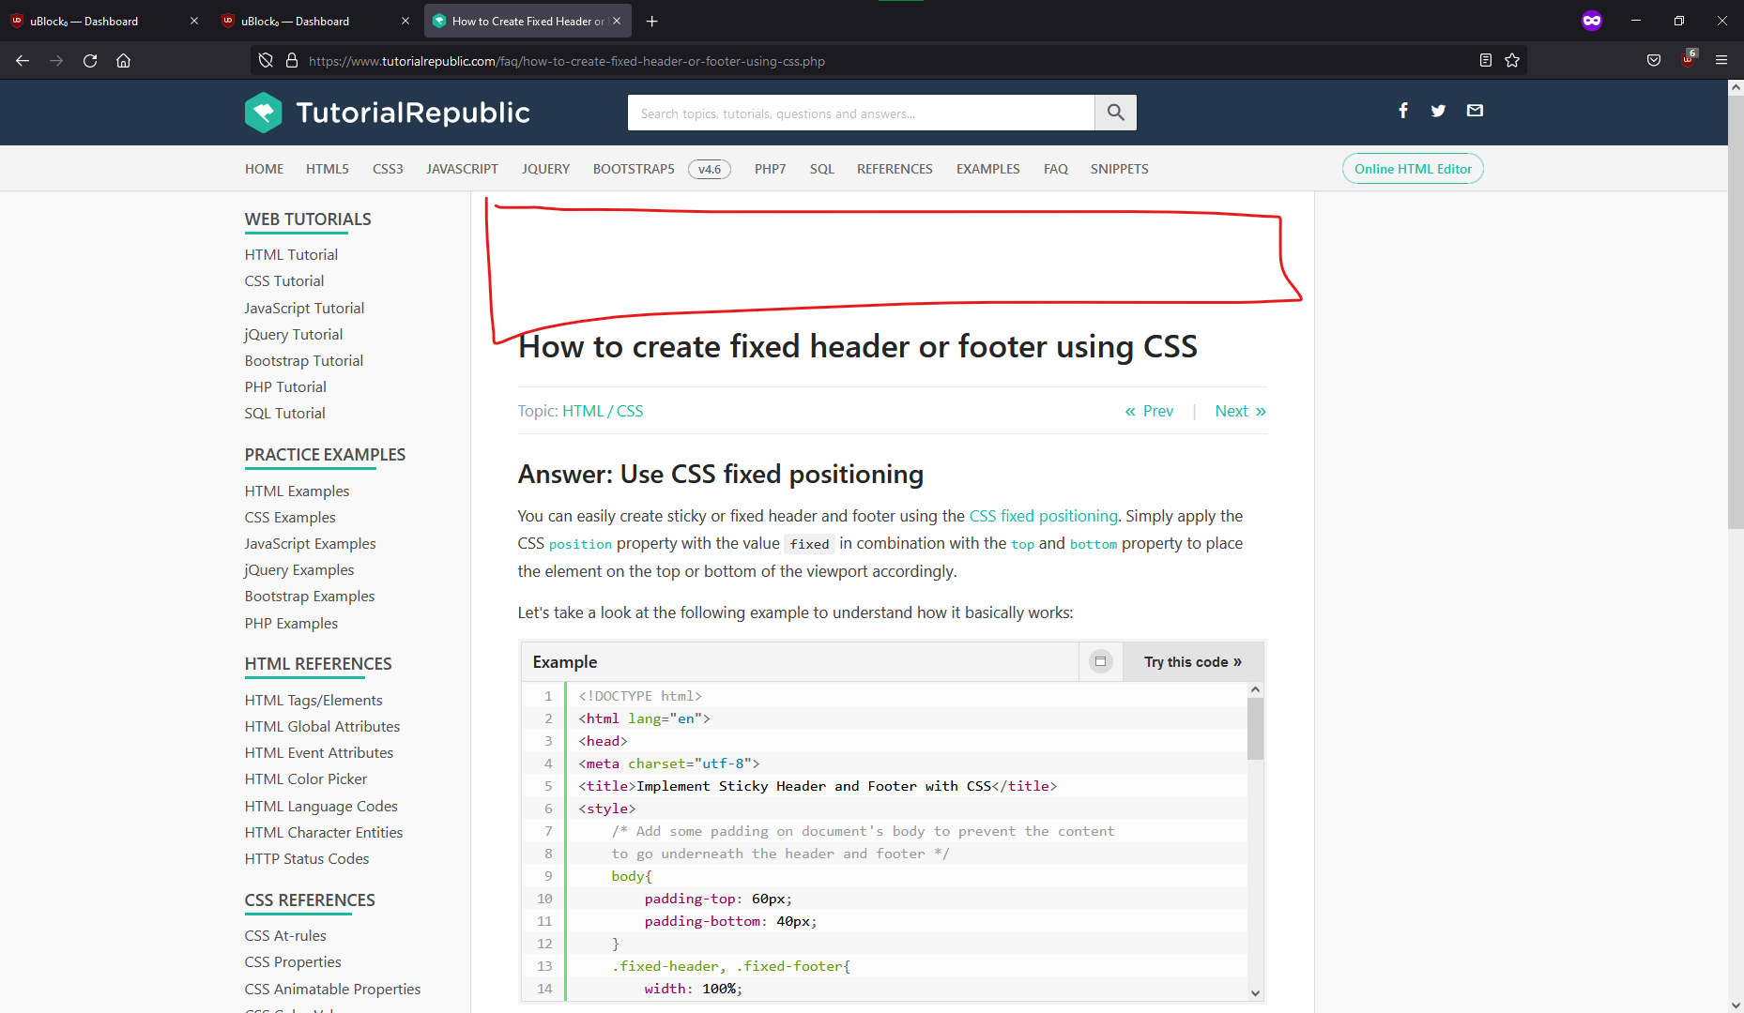Open the uBlock Origin extension icon

click(x=1688, y=59)
